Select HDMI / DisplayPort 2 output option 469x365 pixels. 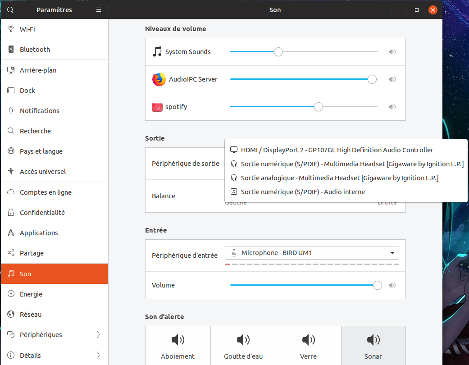click(x=337, y=150)
